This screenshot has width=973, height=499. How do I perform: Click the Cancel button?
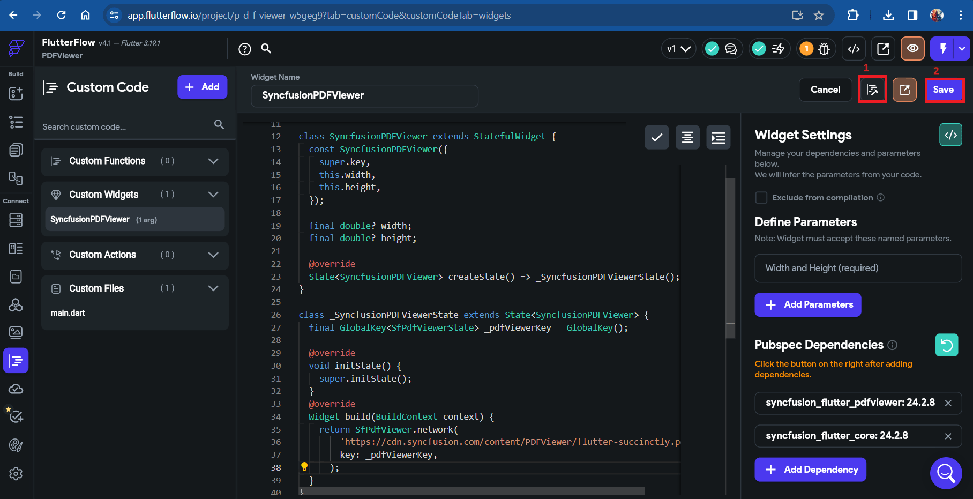(x=825, y=90)
